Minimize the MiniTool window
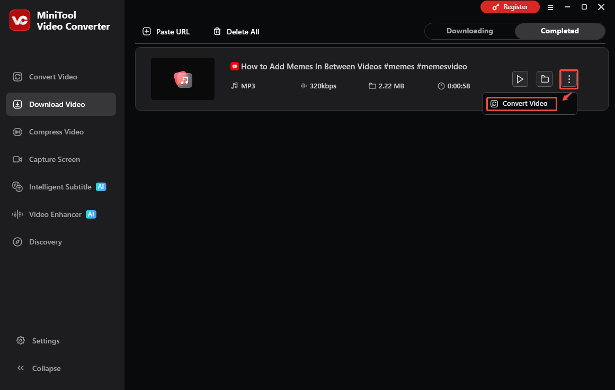This screenshot has width=615, height=390. coord(567,7)
